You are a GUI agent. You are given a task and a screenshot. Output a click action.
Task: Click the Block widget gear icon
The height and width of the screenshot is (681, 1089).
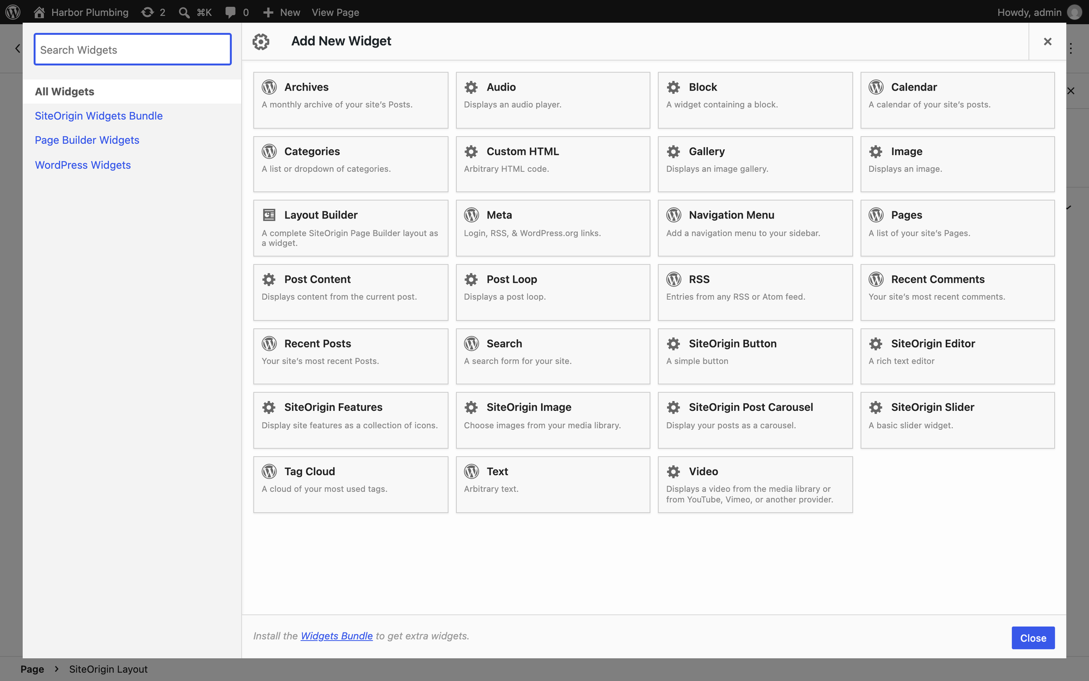click(x=674, y=87)
